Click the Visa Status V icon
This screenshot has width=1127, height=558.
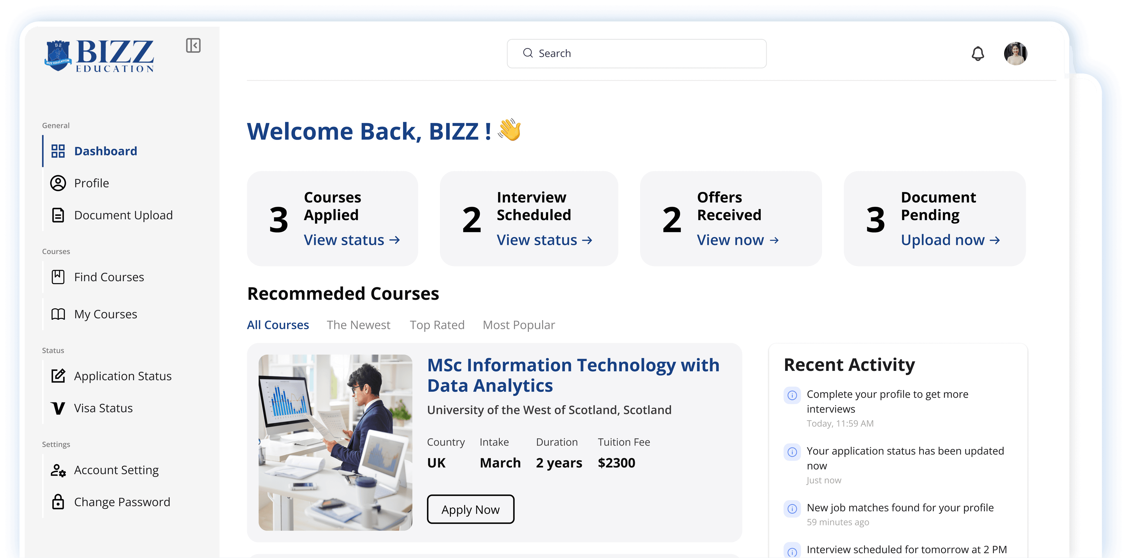pyautogui.click(x=58, y=408)
